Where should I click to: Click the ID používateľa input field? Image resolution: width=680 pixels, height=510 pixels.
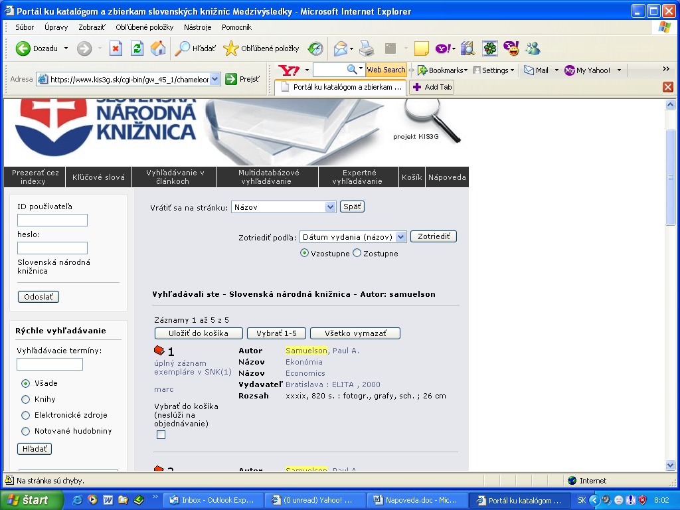point(52,220)
